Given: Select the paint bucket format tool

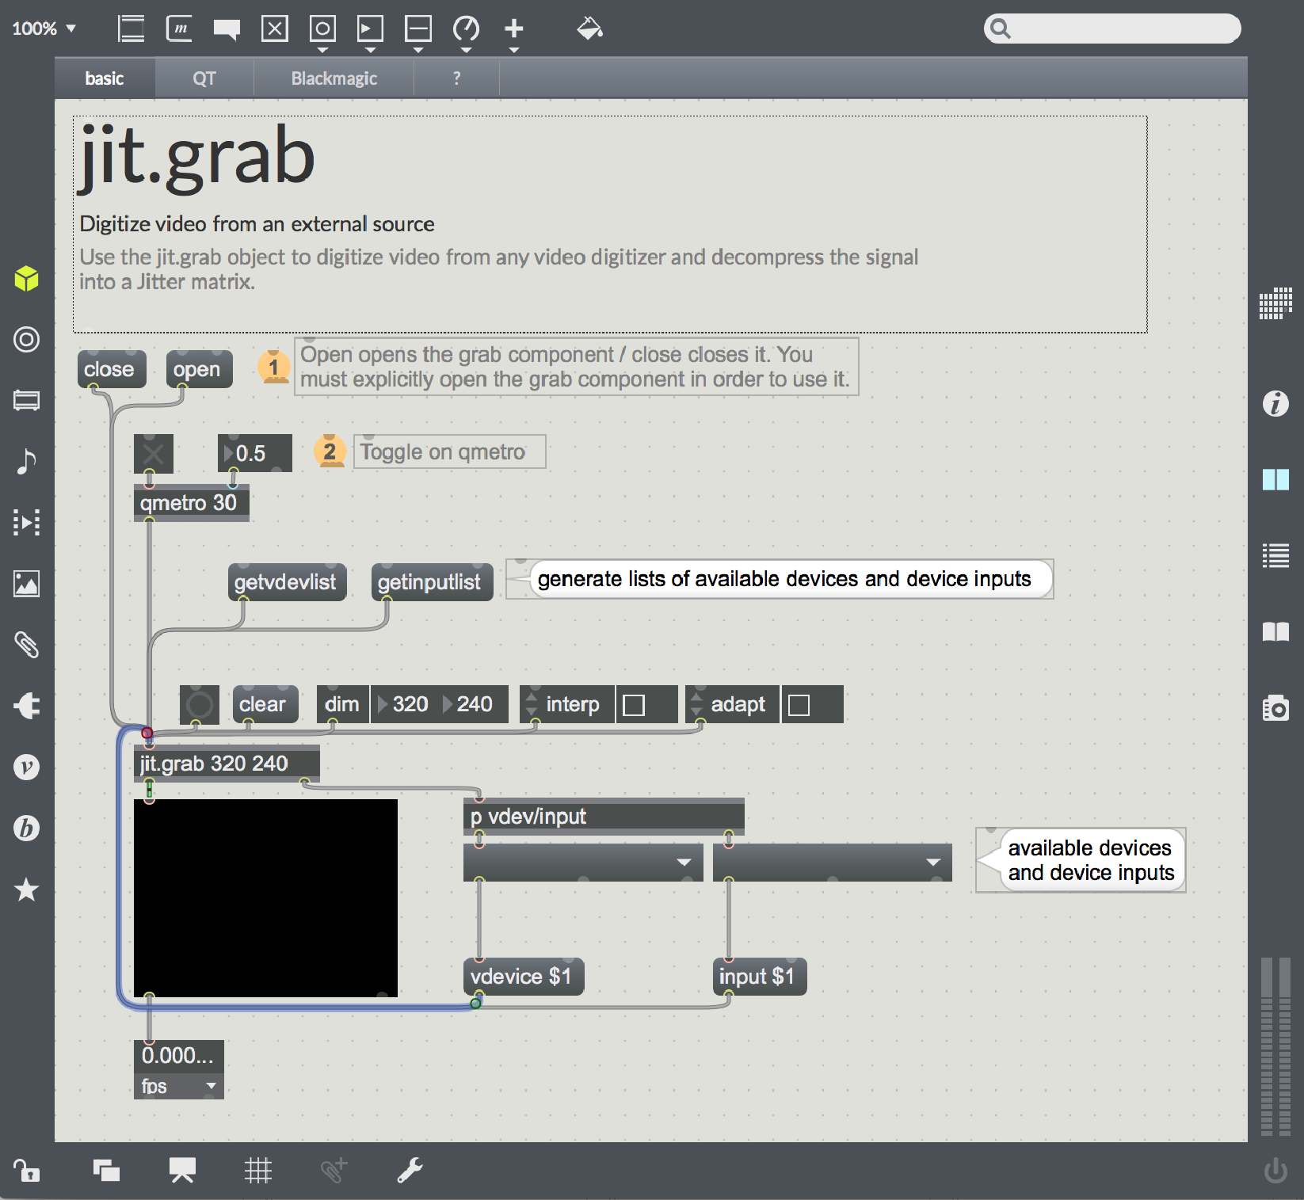Looking at the screenshot, I should pos(589,29).
